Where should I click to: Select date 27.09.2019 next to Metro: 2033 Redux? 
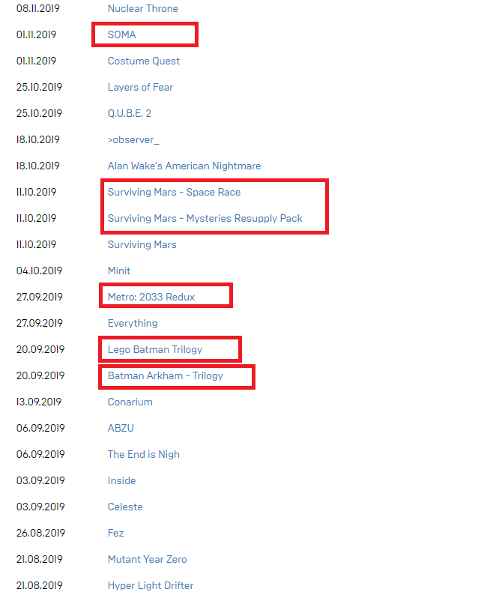[39, 297]
